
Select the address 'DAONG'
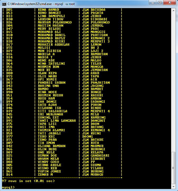pos(87,136)
